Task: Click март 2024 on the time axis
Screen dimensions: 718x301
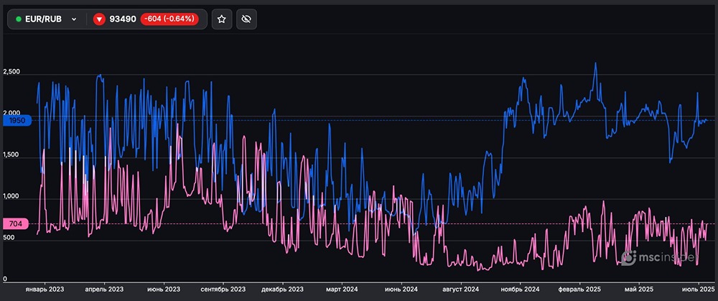Action: 342,290
